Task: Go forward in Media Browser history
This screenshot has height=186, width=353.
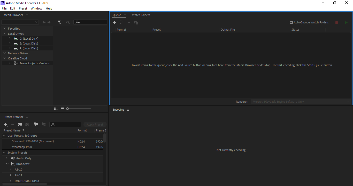Action: 49,22
